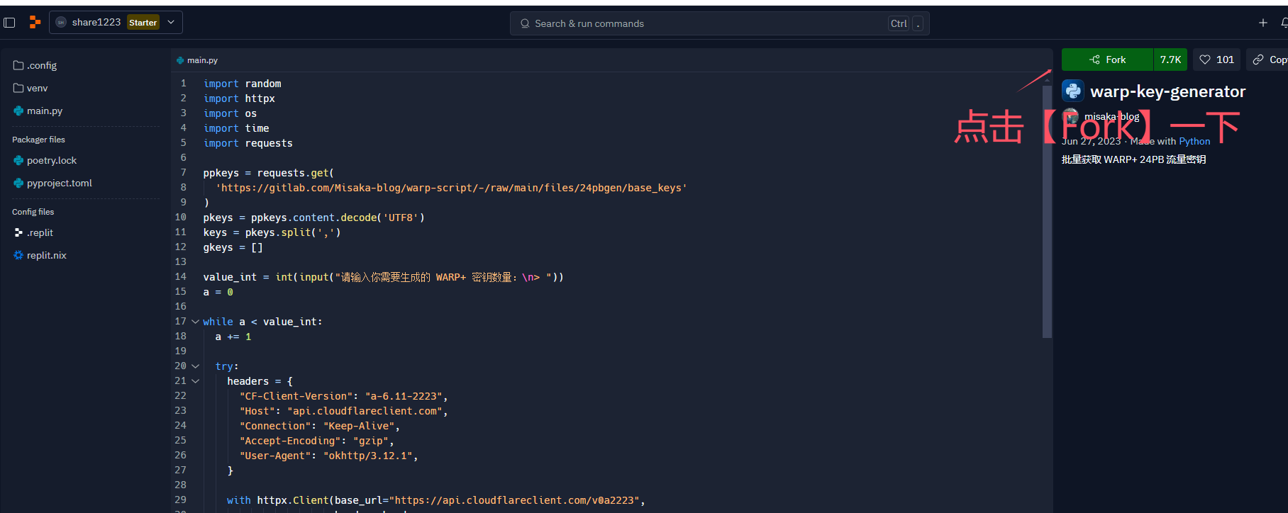Click the Replit logo icon
The height and width of the screenshot is (513, 1288).
tap(35, 23)
